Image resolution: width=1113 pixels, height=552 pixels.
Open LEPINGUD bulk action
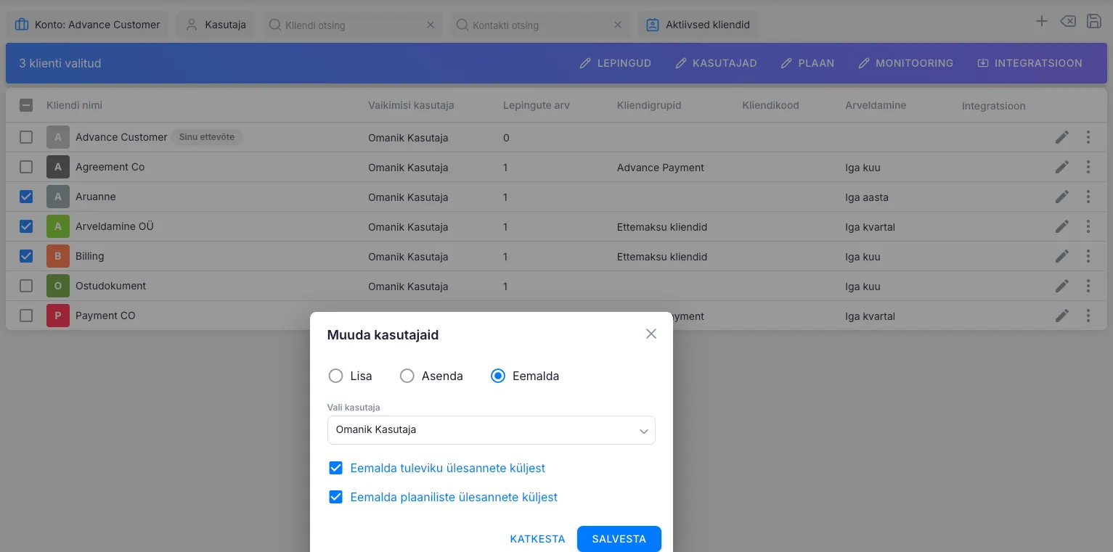[x=615, y=63]
